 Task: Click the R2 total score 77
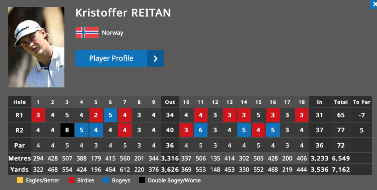[x=341, y=130]
